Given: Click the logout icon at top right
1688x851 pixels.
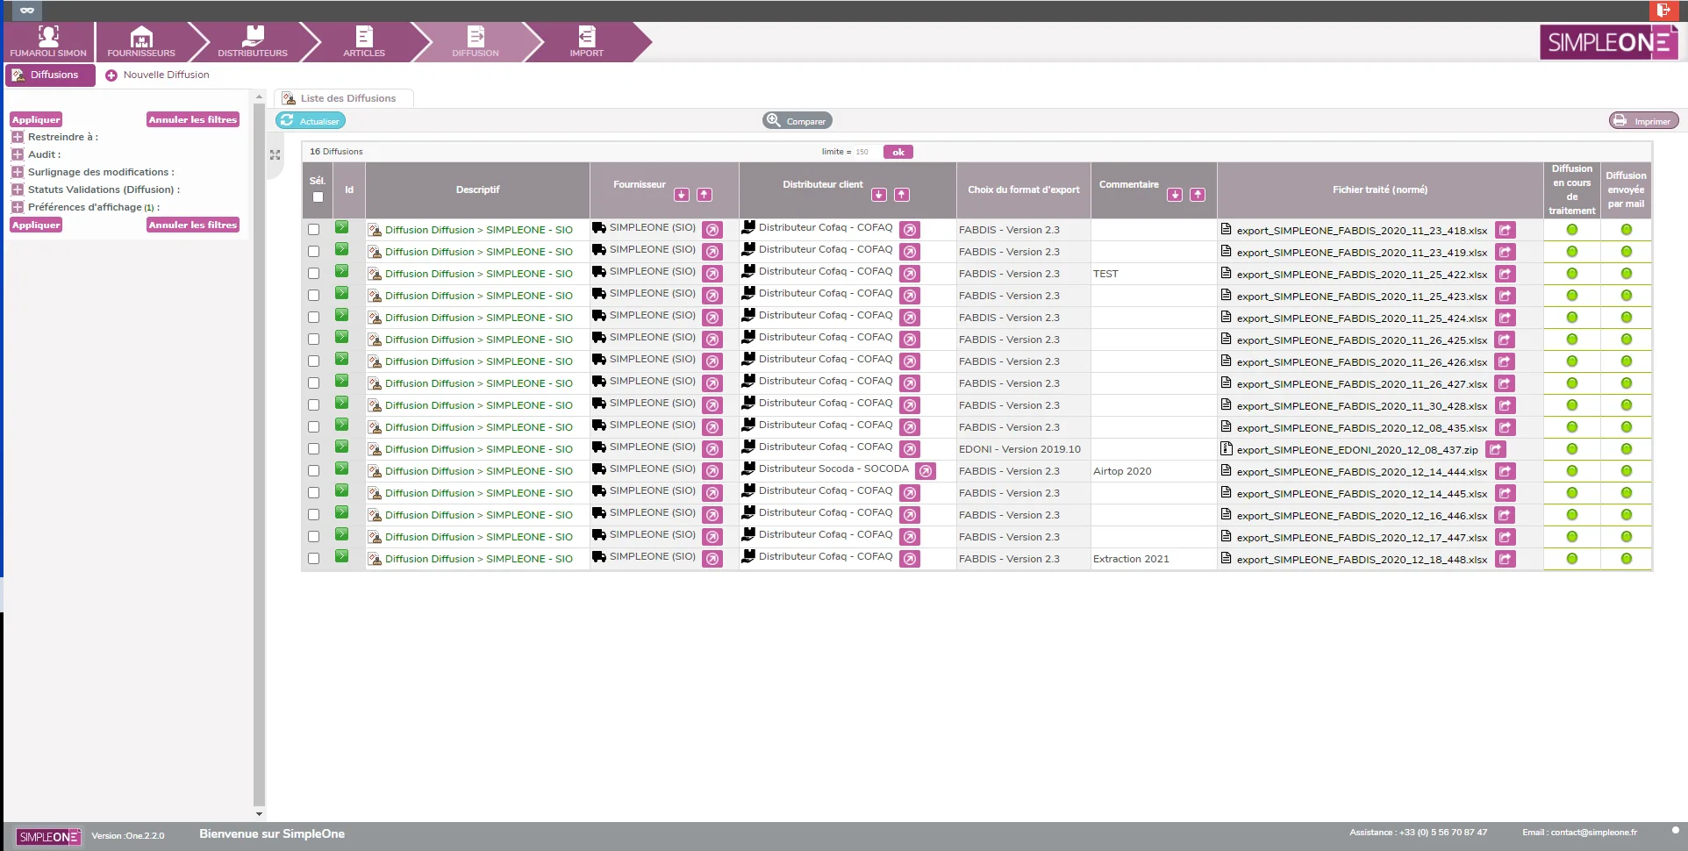Looking at the screenshot, I should point(1663,11).
